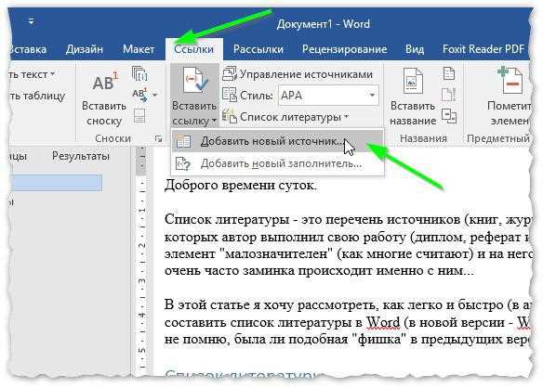Click the word малозначителен in text
The width and height of the screenshot is (543, 388).
pos(276,253)
